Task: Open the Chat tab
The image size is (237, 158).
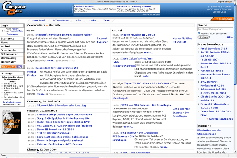Action: [x=79, y=20]
